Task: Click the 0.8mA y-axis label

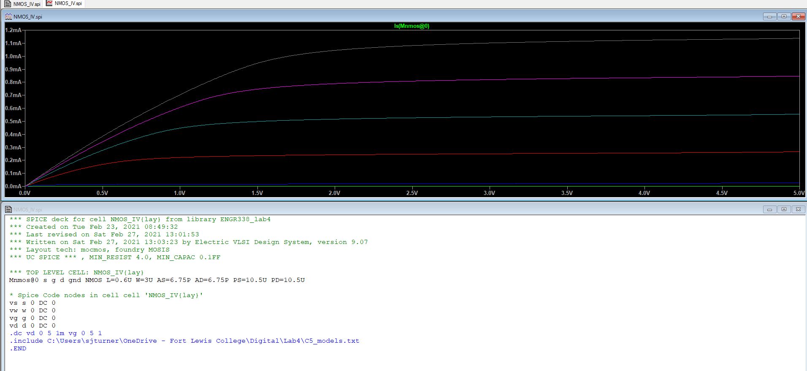Action: click(13, 82)
